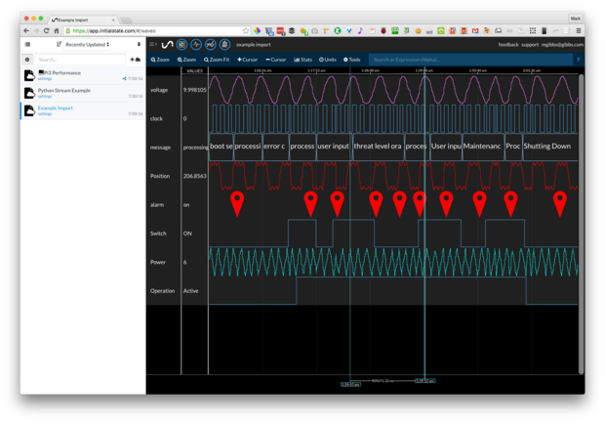Click the add cloud bucket icon

pos(135,60)
